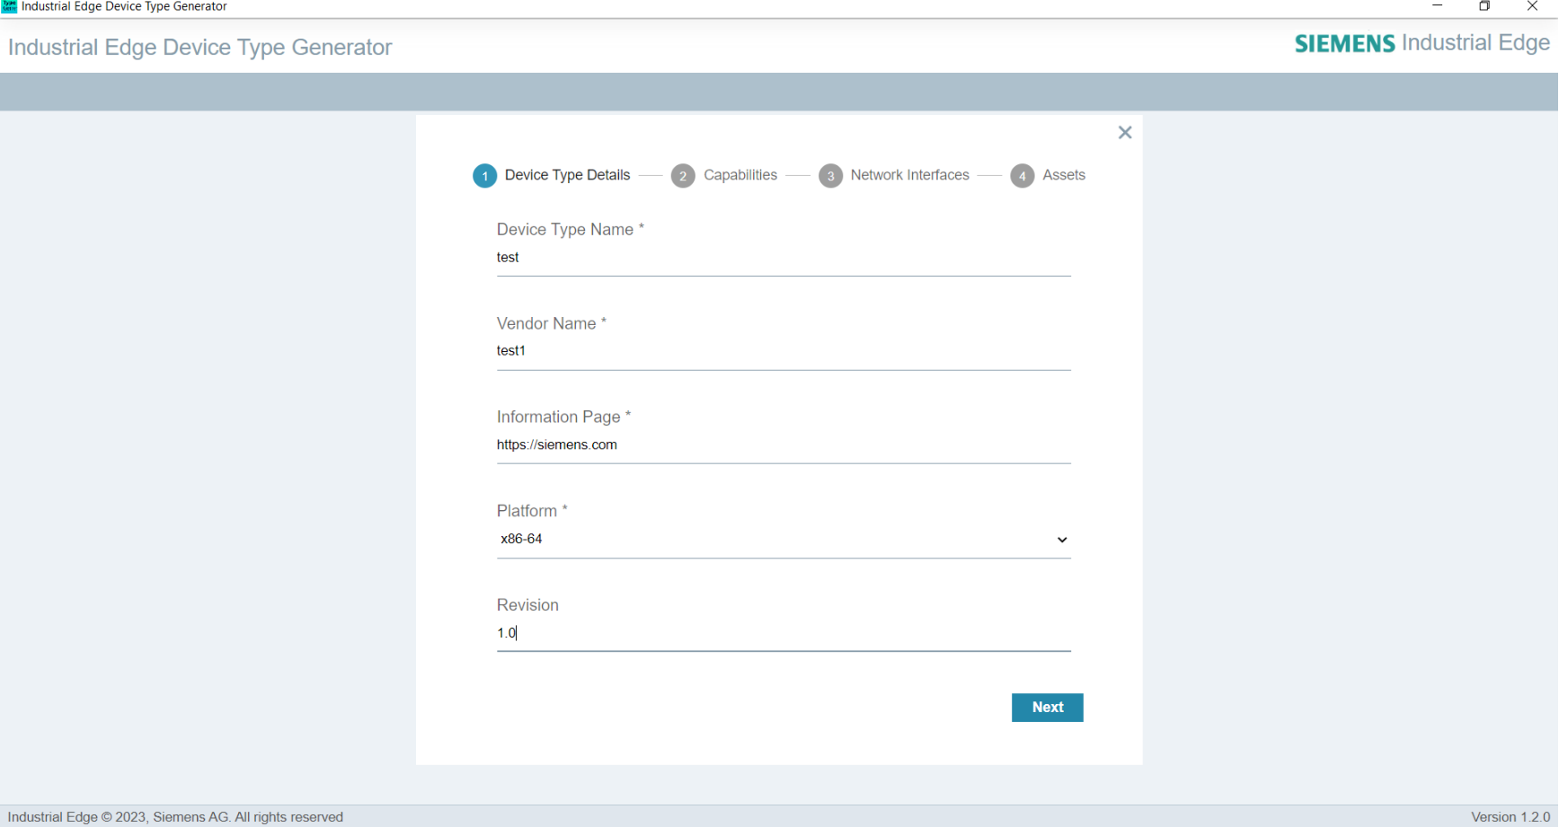The width and height of the screenshot is (1559, 827).
Task: Select step 3 Network Interfaces circle
Action: 831,175
